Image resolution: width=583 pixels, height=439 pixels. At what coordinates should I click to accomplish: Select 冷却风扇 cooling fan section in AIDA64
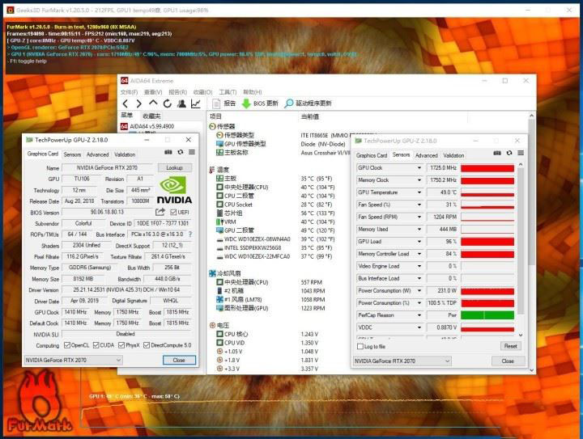coord(224,273)
